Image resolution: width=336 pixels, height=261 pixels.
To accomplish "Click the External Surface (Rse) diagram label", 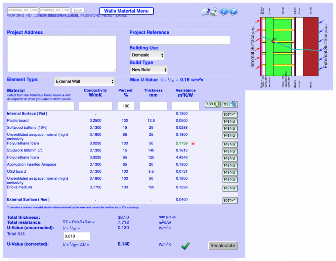I will coord(326,46).
